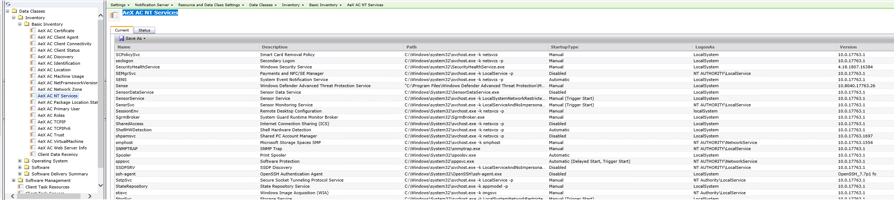Select AeX AC Primary User in tree
The width and height of the screenshot is (894, 200).
click(59, 109)
